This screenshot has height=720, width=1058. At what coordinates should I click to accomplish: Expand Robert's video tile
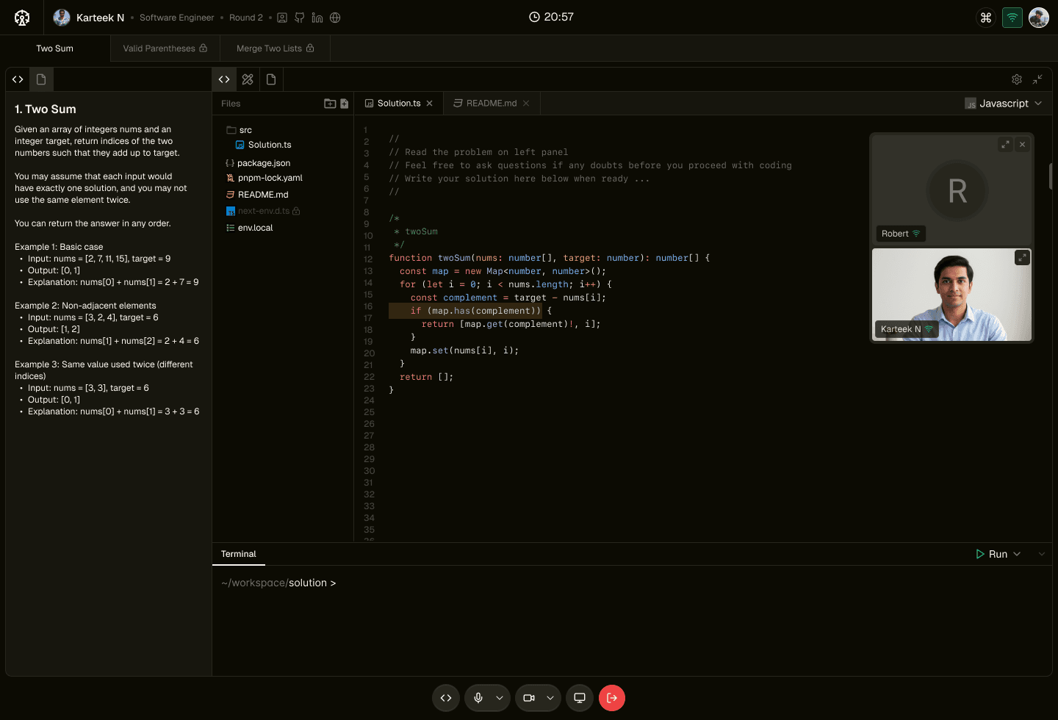pos(1005,145)
